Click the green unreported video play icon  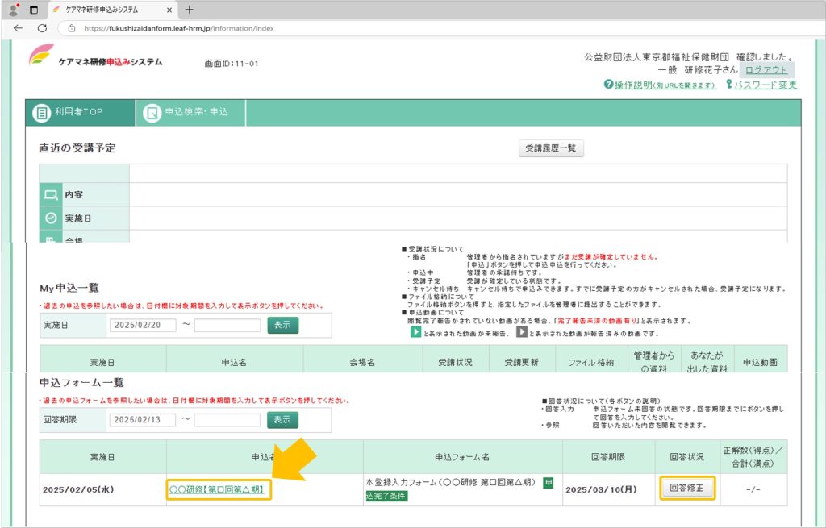click(416, 332)
